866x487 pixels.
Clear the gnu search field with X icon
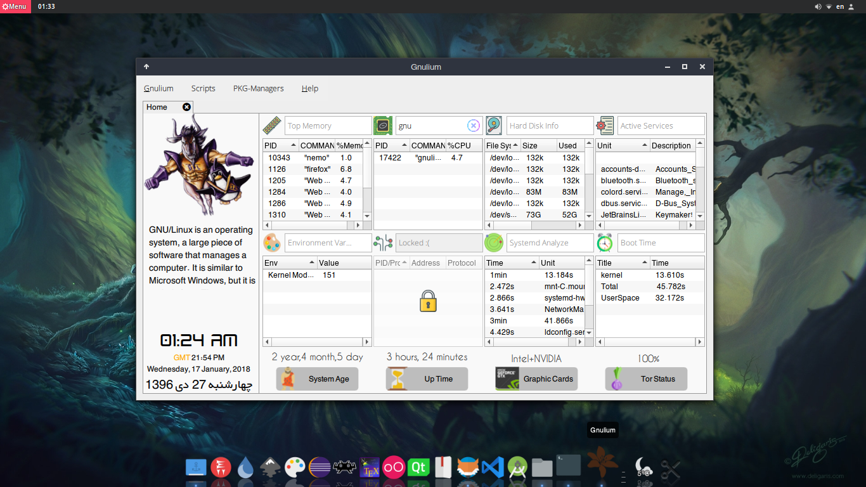[x=474, y=126]
